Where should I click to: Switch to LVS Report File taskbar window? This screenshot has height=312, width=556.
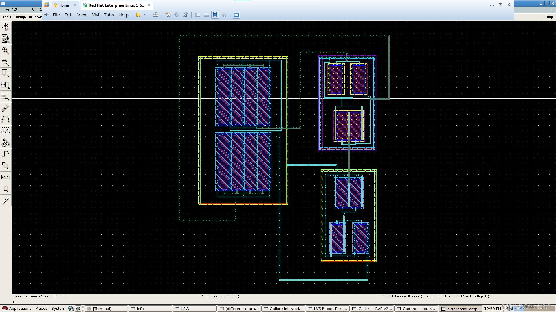click(x=328, y=309)
